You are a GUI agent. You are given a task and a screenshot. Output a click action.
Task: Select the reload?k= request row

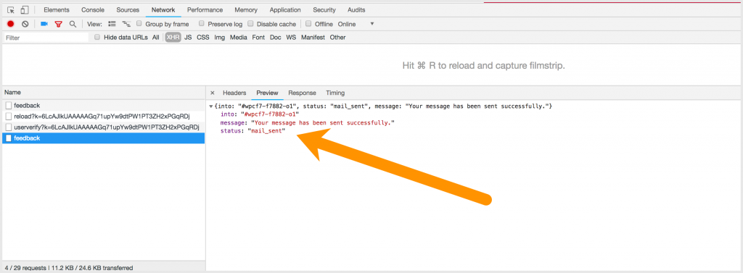[103, 117]
